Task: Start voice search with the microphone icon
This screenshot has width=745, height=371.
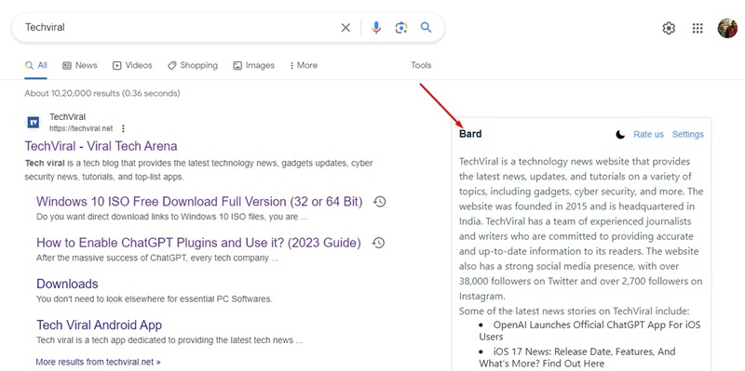Action: pyautogui.click(x=376, y=28)
